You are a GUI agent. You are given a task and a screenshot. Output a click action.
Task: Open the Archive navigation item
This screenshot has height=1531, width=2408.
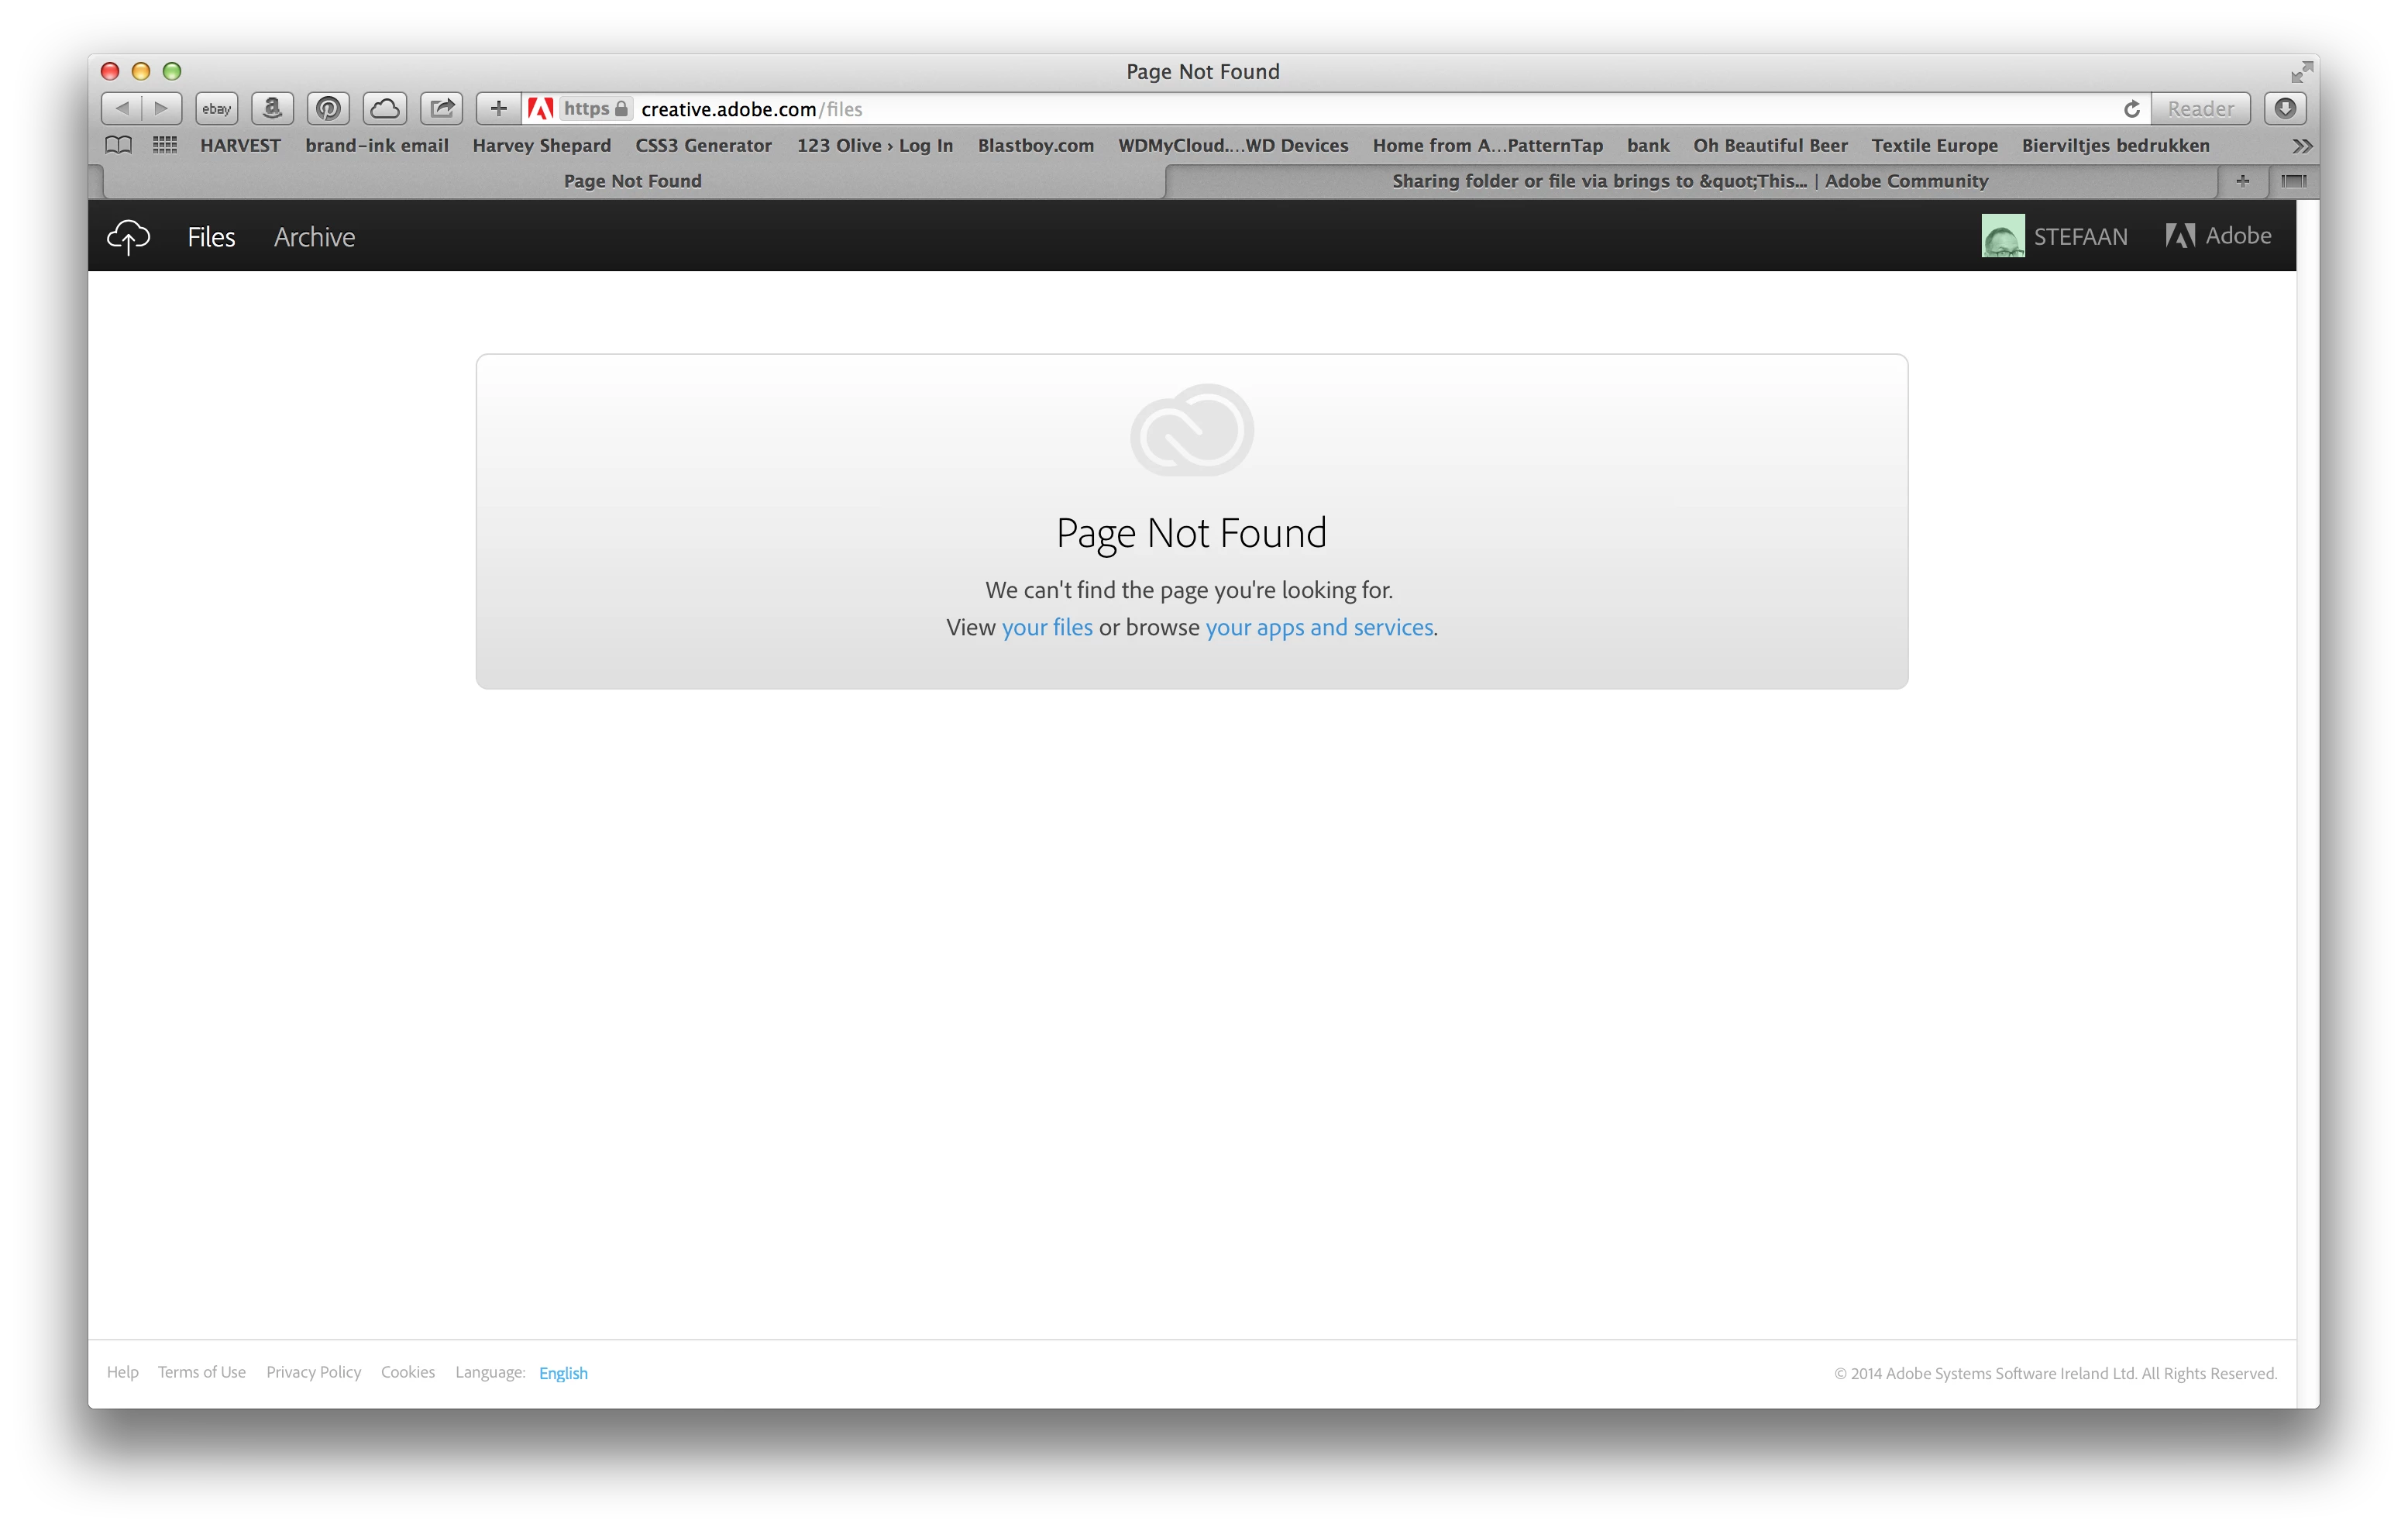point(314,237)
